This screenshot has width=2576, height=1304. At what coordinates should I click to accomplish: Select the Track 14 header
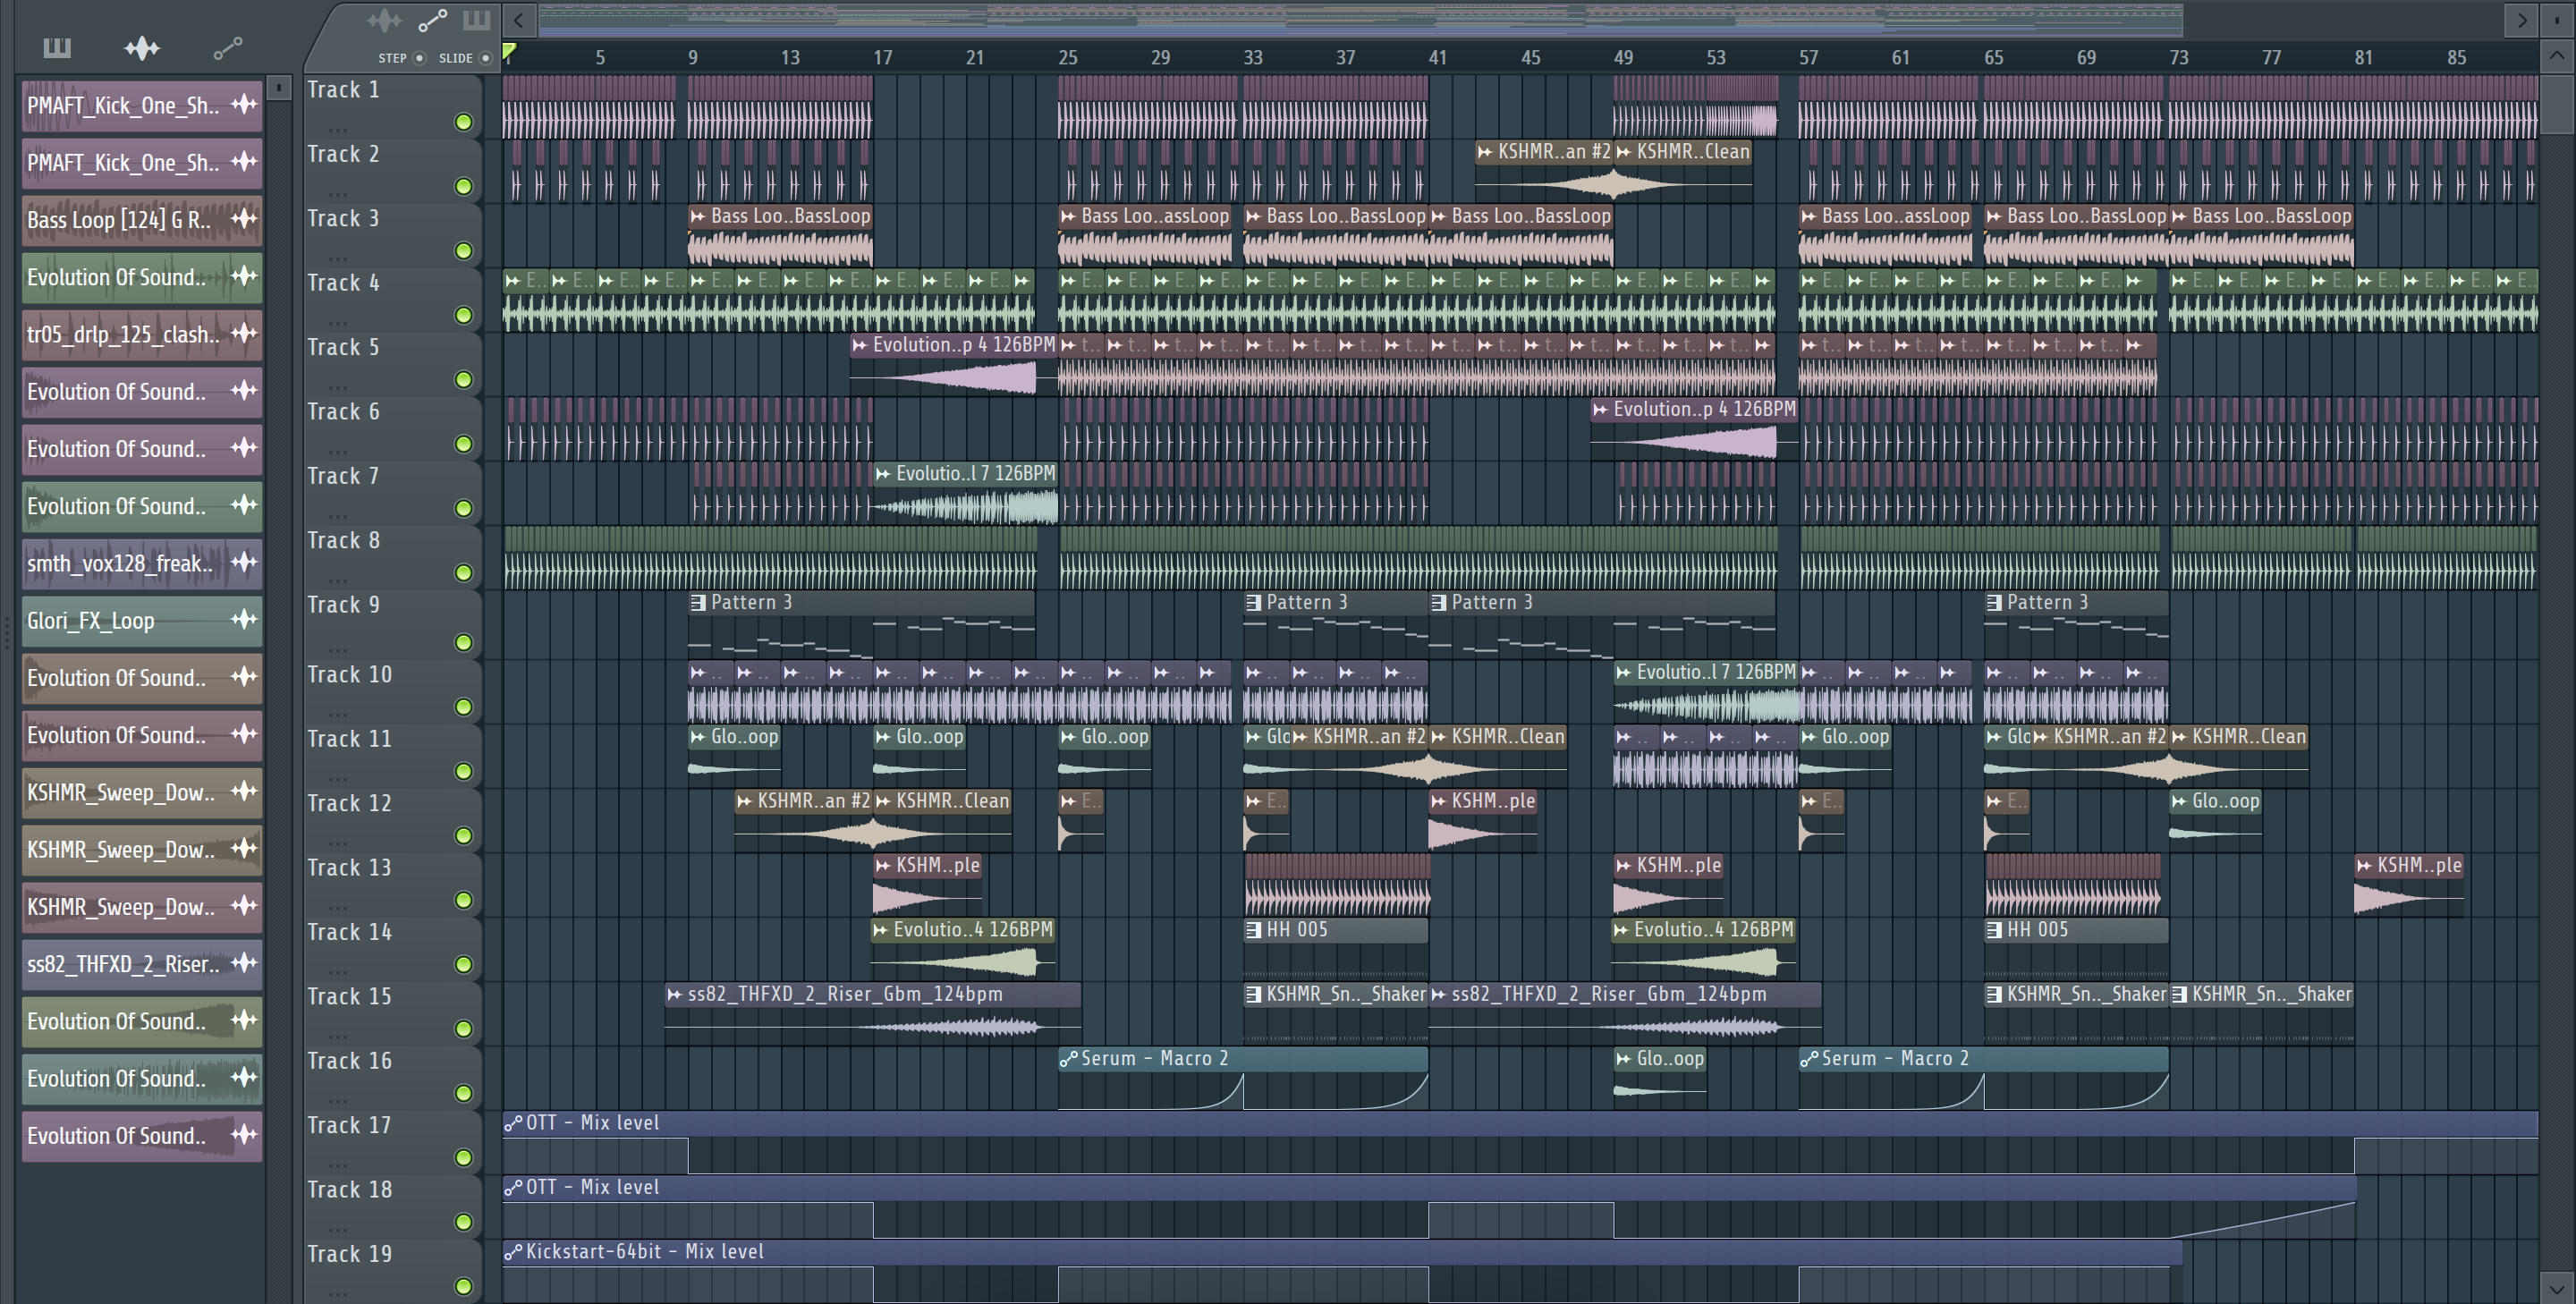pyautogui.click(x=392, y=950)
